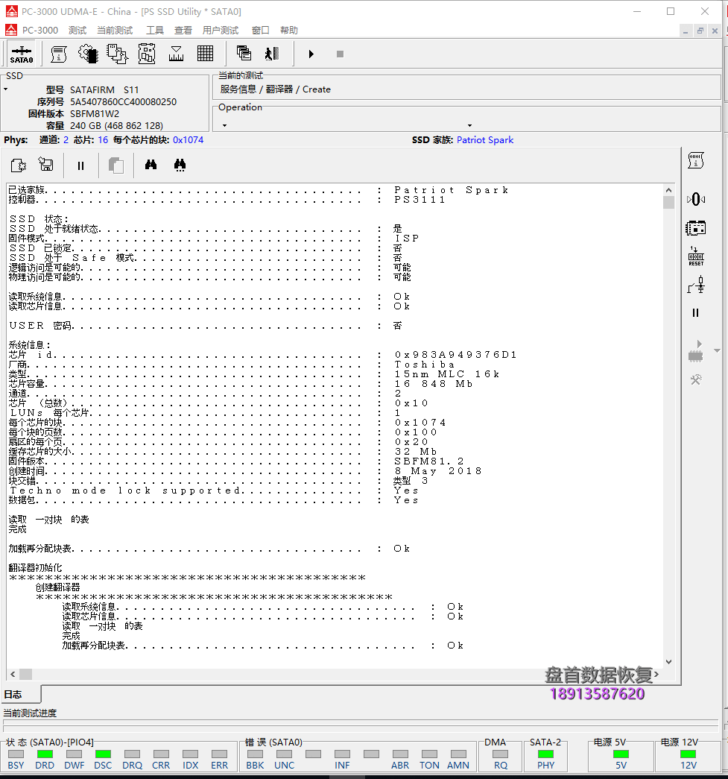Open the 用户测试 menu

(x=221, y=31)
